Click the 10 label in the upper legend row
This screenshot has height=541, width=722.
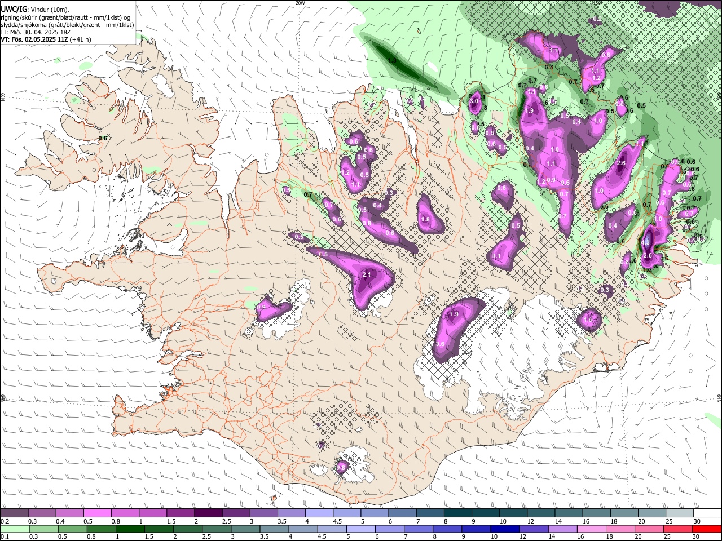503,521
